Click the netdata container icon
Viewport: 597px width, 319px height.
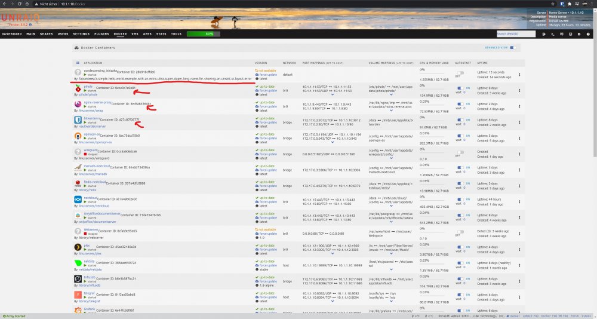pos(78,263)
